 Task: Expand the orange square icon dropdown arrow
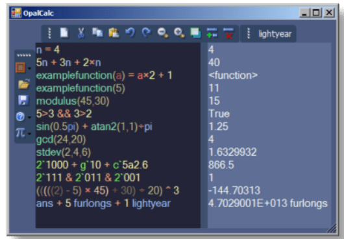pos(29,68)
